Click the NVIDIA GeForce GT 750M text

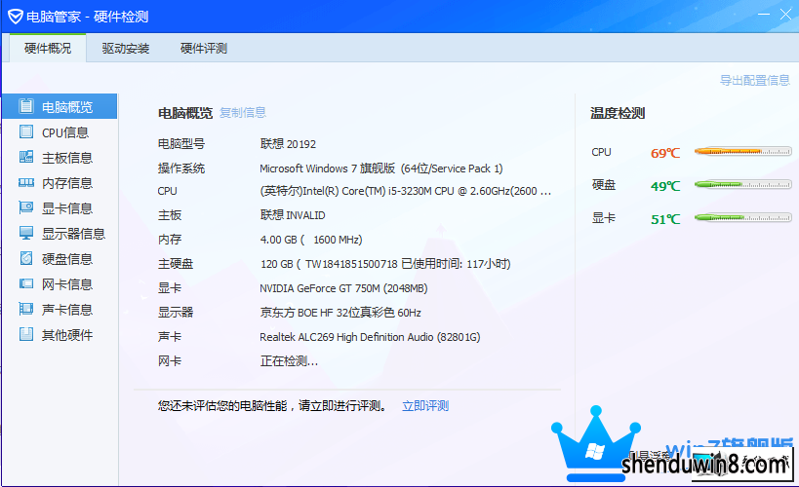[343, 288]
